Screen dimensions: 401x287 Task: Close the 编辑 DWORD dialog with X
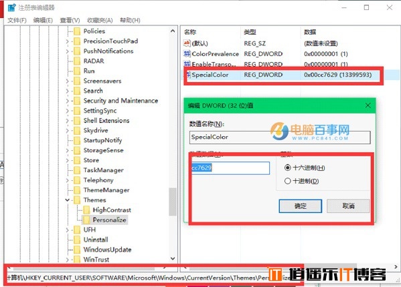(x=368, y=105)
